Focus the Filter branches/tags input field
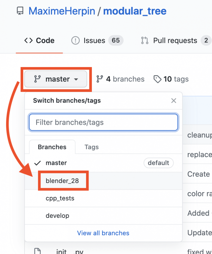The height and width of the screenshot is (254, 212). coord(103,122)
